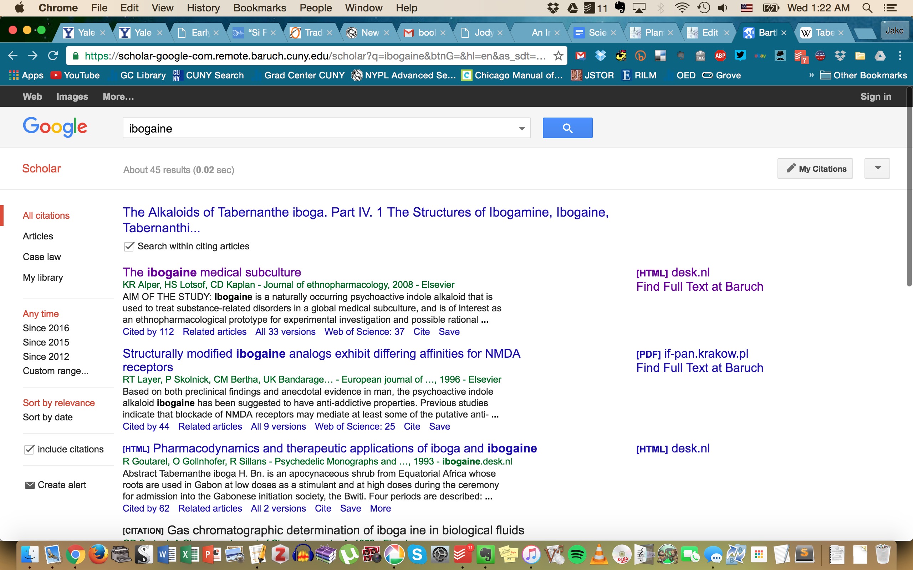Open dropdown next to My Citations
Viewport: 913px width, 570px height.
(877, 168)
